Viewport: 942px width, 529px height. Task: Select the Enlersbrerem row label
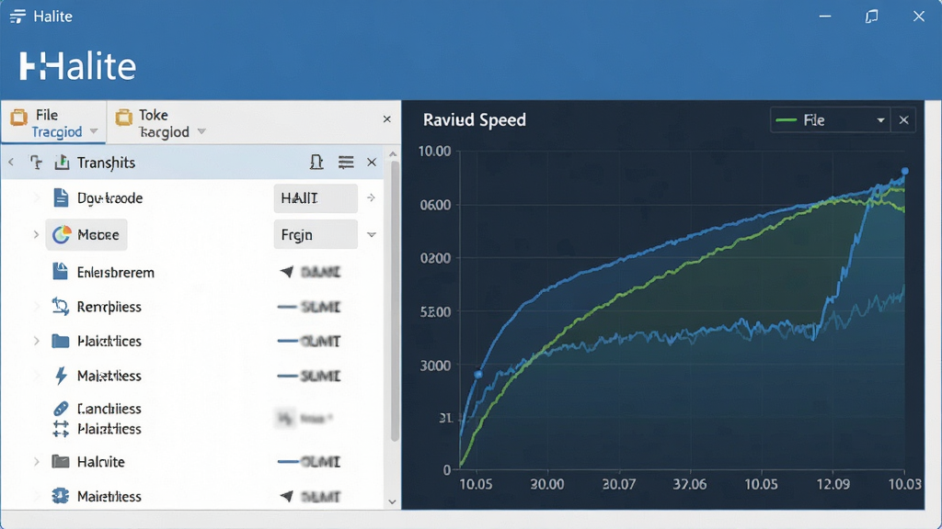[115, 272]
